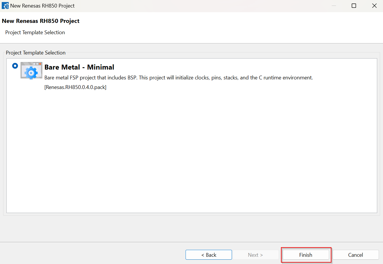Click the e2 studio icon in title bar
Screen dimensions: 383x264
pos(5,6)
